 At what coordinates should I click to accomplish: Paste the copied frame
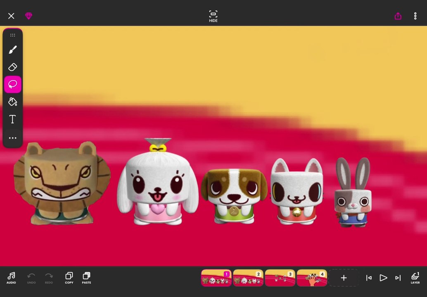(x=86, y=278)
